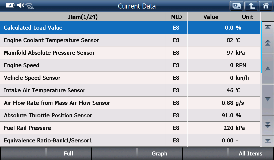Return to home screen icon
The image size is (274, 160).
(x=266, y=6)
